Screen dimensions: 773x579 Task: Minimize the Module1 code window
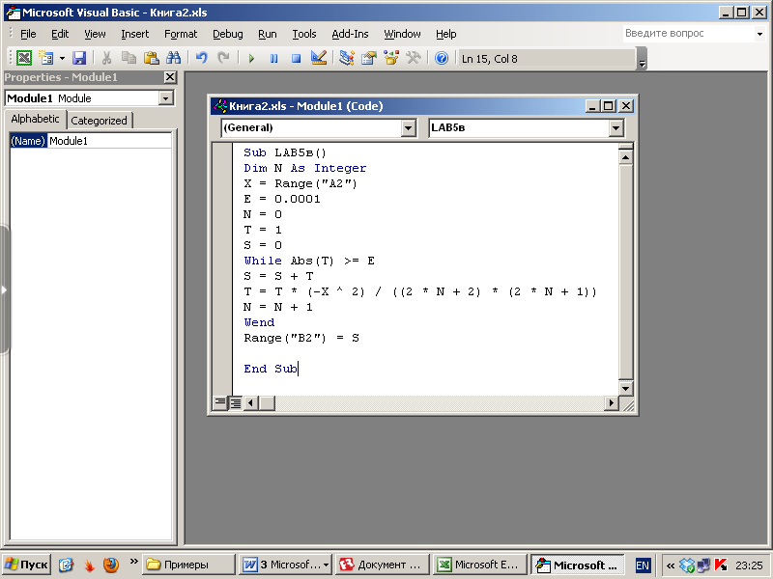[x=592, y=106]
